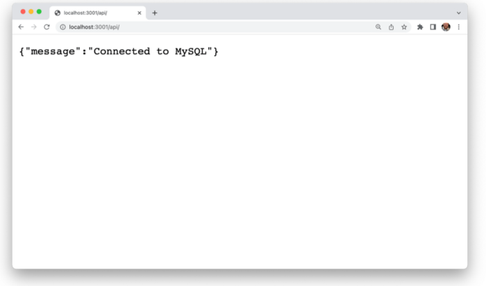486x286 pixels.
Task: Open the Extensions puzzle icon
Action: pyautogui.click(x=420, y=27)
